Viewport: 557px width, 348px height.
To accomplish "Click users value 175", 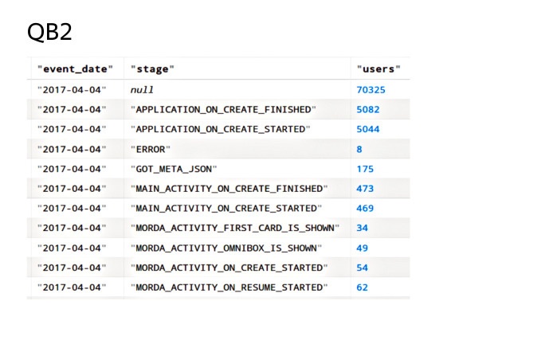I will 365,169.
